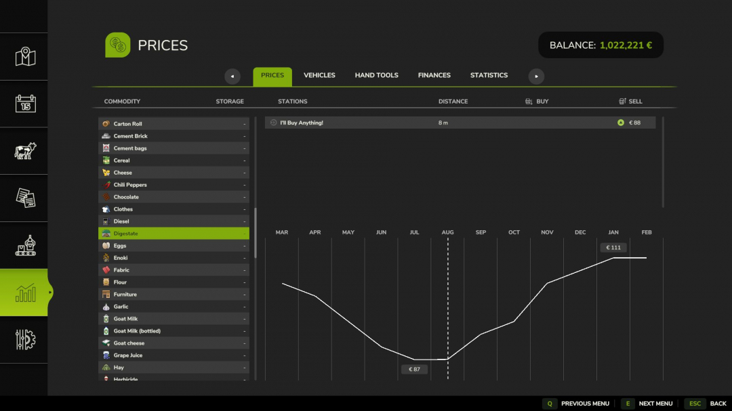This screenshot has width=732, height=411.
Task: Switch to the HAND TOOLS tab
Action: 377,76
